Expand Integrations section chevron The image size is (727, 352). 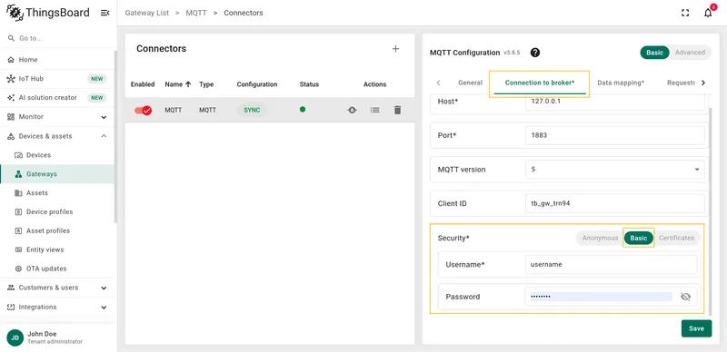point(104,307)
